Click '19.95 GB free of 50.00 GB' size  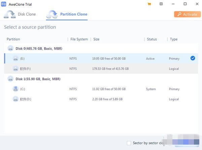(x=109, y=59)
